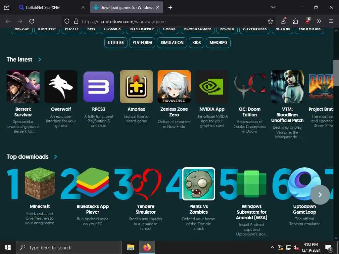This screenshot has height=254, width=339.
Task: Open a new browser tab
Action: tap(170, 7)
